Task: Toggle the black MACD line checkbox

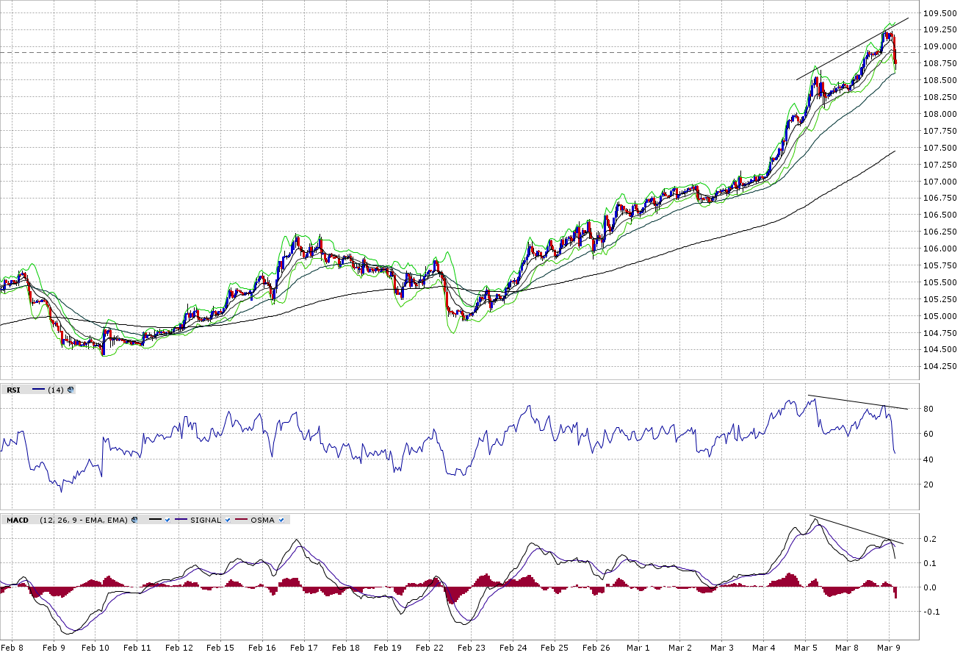Action: click(x=167, y=520)
